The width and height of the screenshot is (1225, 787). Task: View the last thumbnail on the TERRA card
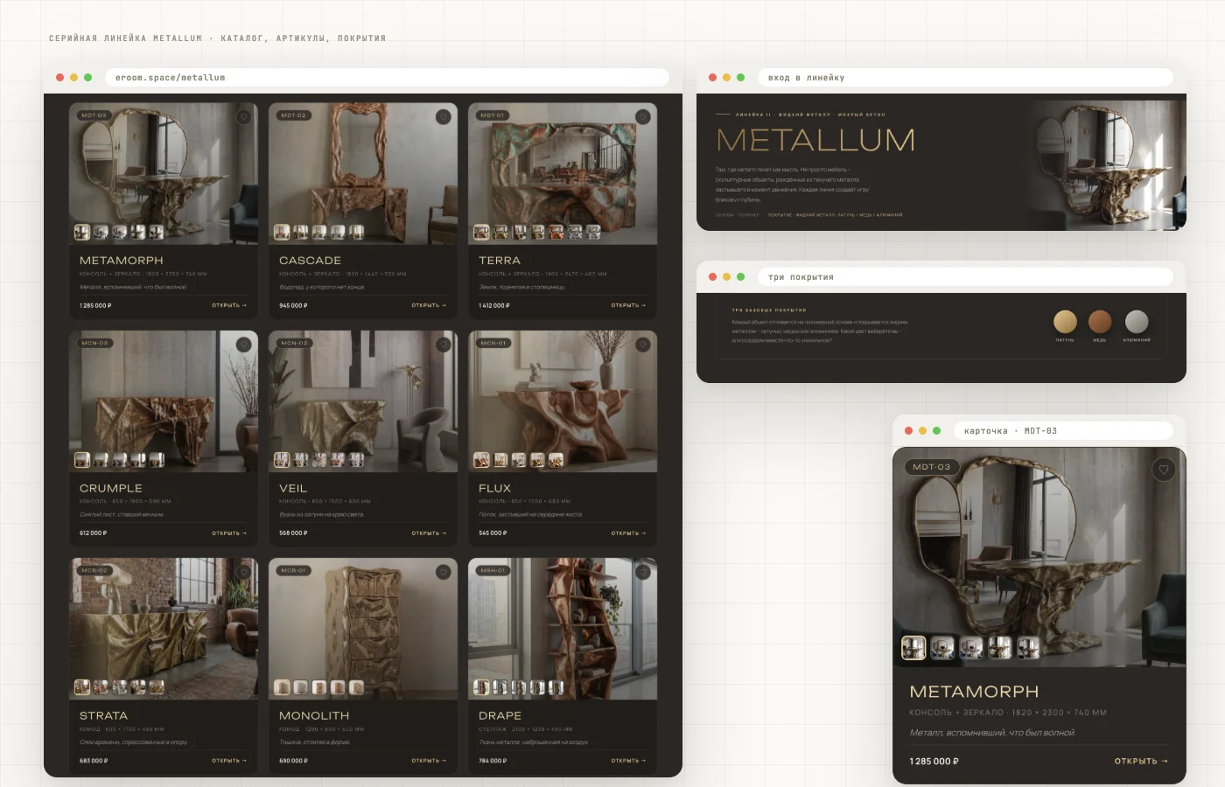(x=594, y=232)
